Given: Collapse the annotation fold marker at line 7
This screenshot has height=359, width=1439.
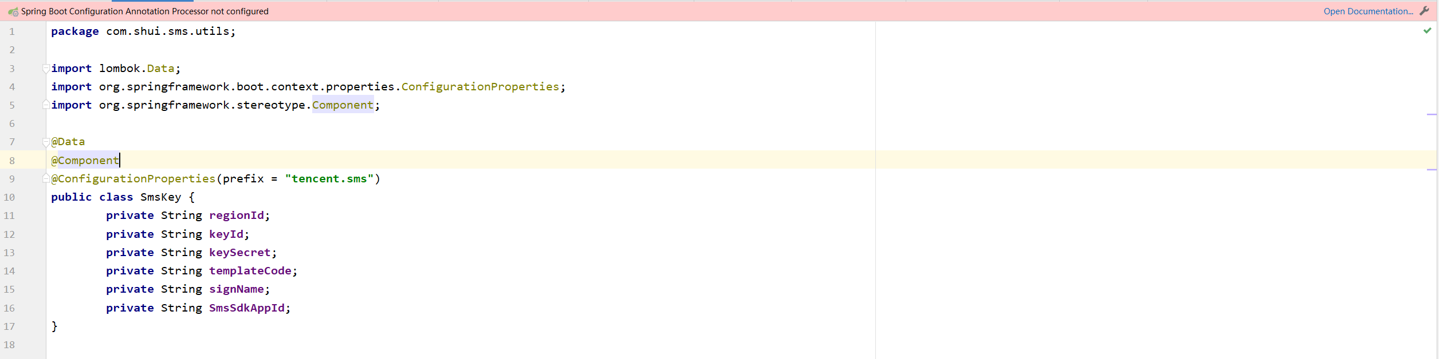Looking at the screenshot, I should pyautogui.click(x=46, y=142).
